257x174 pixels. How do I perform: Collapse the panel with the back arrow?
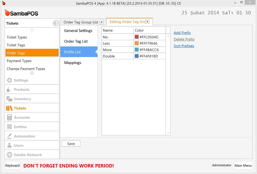(x=55, y=23)
